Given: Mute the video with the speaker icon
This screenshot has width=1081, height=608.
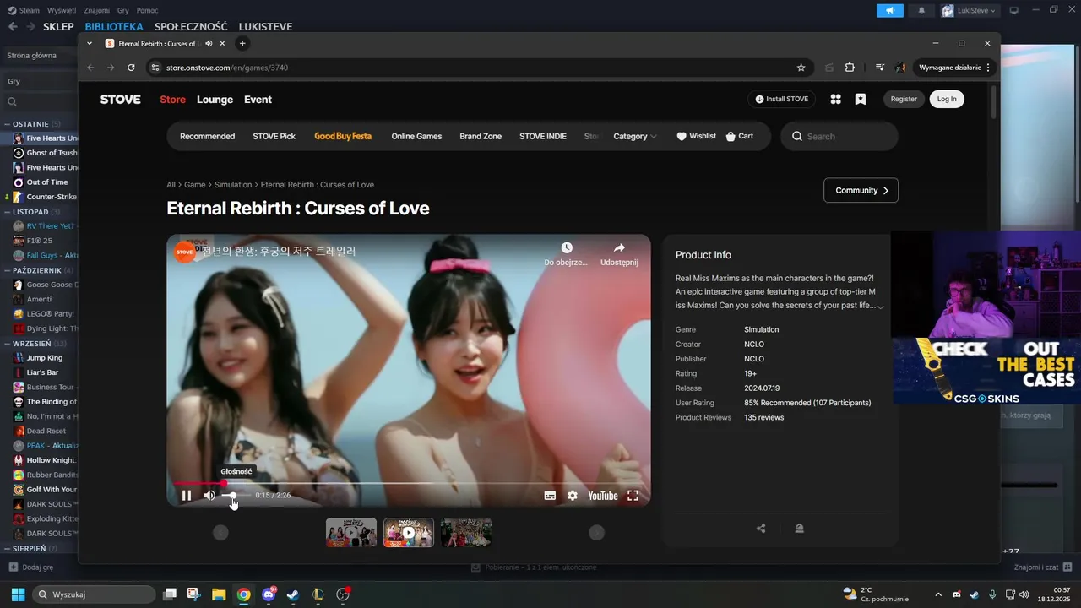Looking at the screenshot, I should click(209, 496).
